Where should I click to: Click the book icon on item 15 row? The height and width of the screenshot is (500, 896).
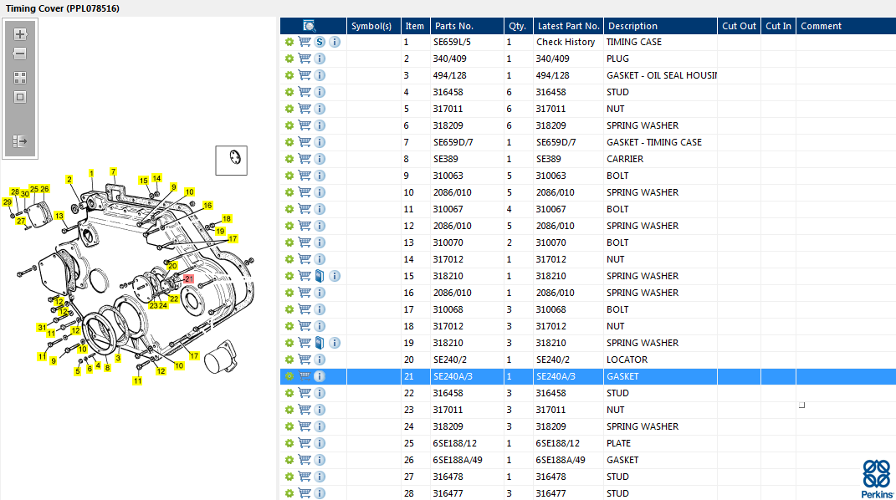(320, 276)
